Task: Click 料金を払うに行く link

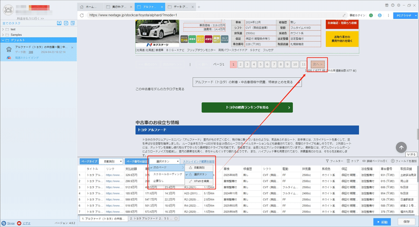Action: point(30,18)
